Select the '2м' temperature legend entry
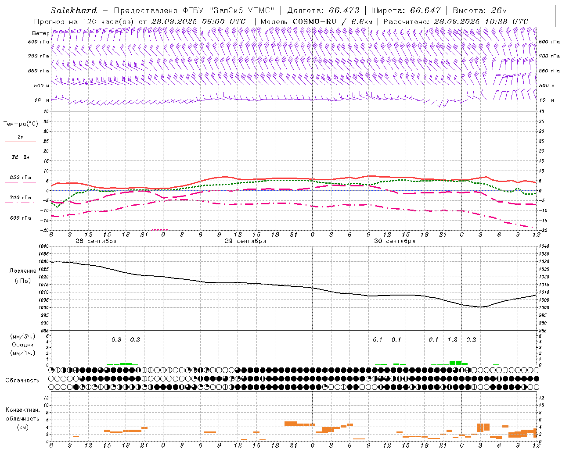This screenshot has width=562, height=449. click(x=21, y=137)
